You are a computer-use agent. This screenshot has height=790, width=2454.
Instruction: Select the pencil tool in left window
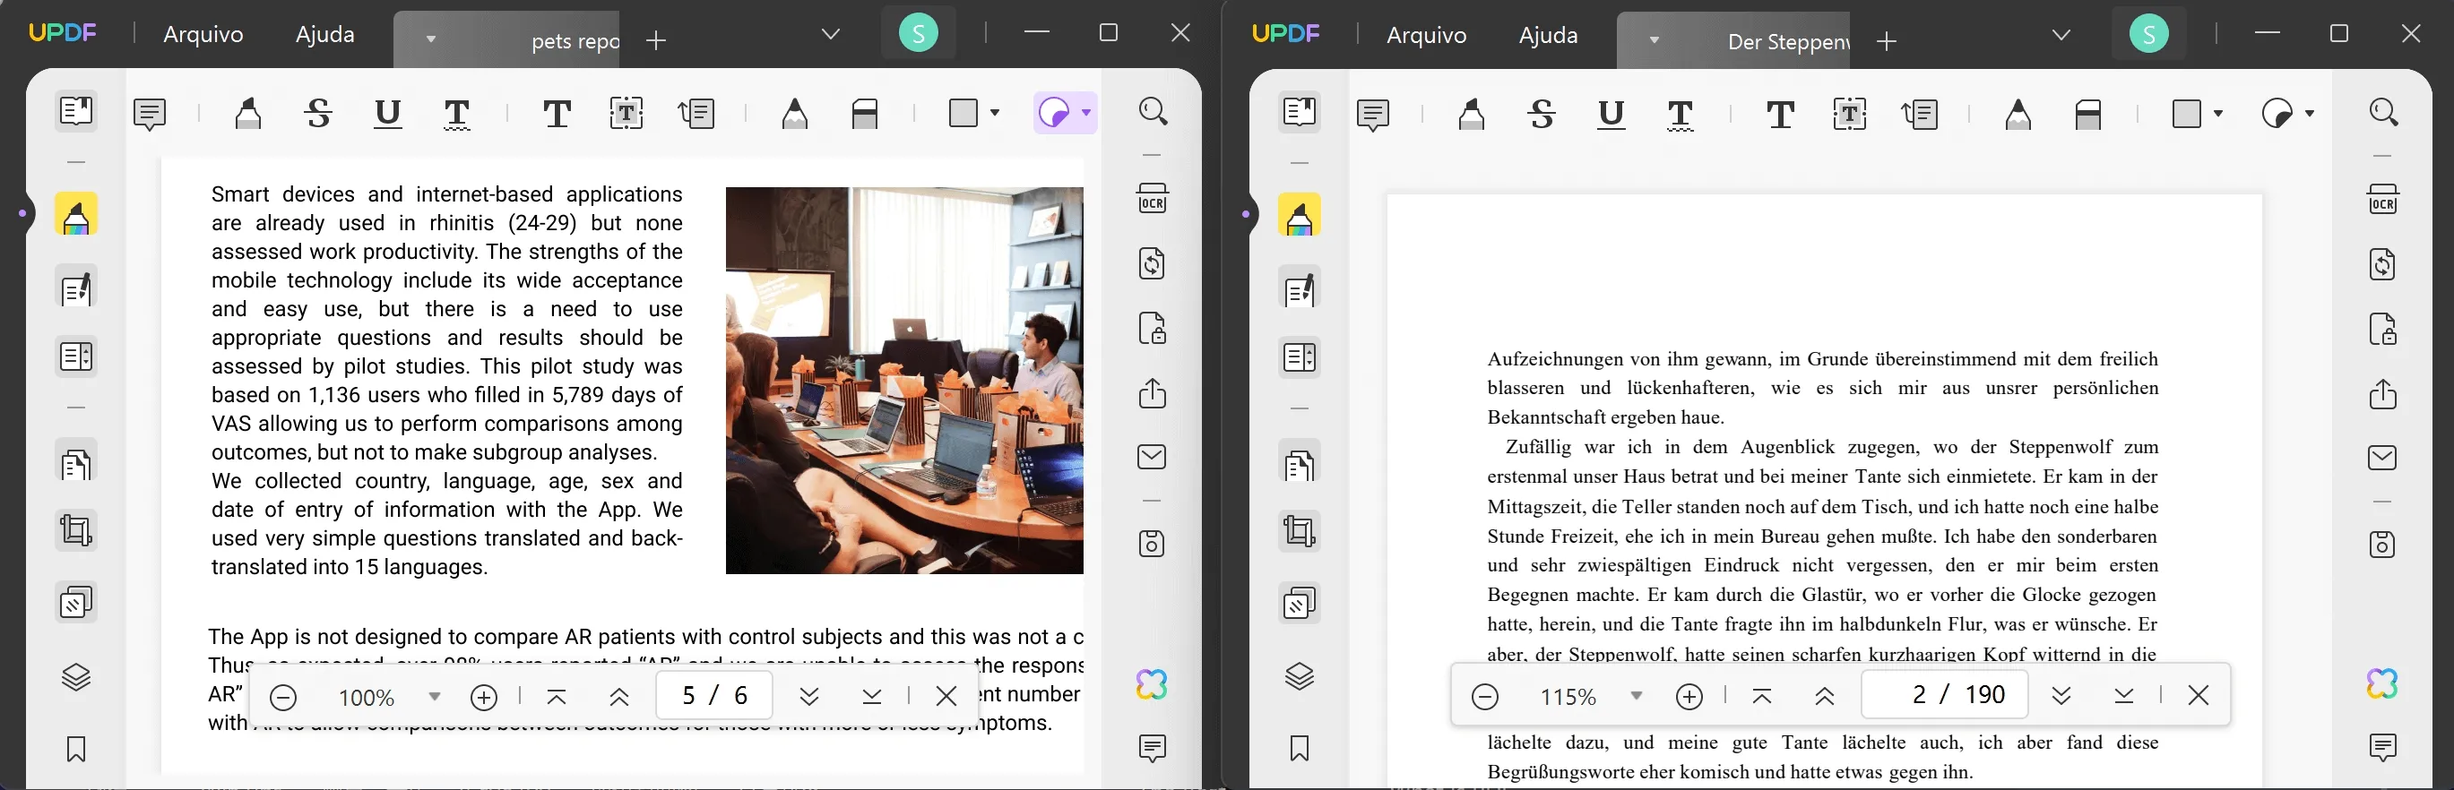tap(794, 115)
